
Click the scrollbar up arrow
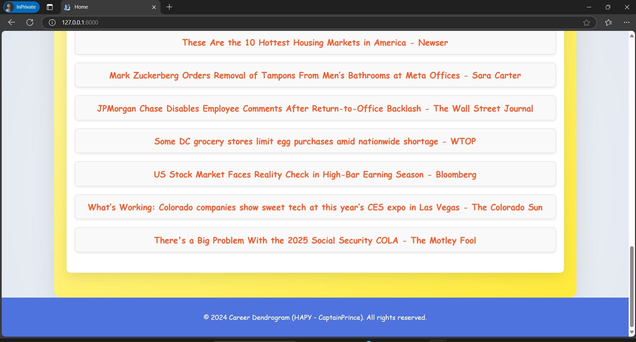[x=632, y=35]
